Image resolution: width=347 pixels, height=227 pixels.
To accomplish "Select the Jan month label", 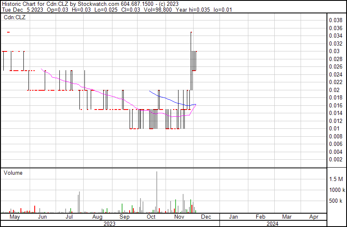I will point(233,217).
